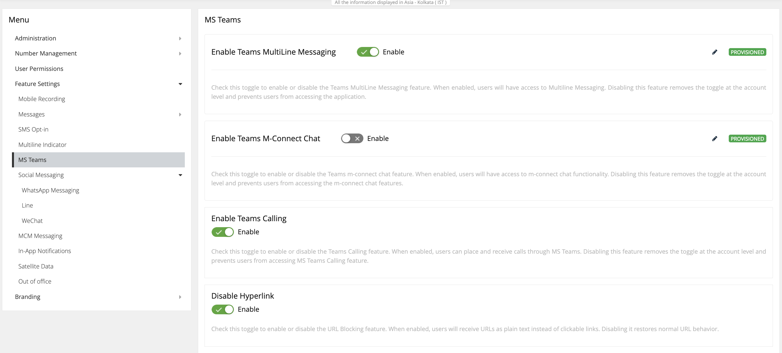This screenshot has height=353, width=782.
Task: Go to Mobile Recording settings
Action: pos(42,99)
